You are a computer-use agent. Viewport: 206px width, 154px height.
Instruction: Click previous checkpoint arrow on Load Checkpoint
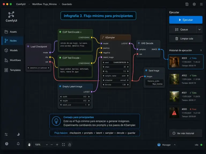(28, 68)
